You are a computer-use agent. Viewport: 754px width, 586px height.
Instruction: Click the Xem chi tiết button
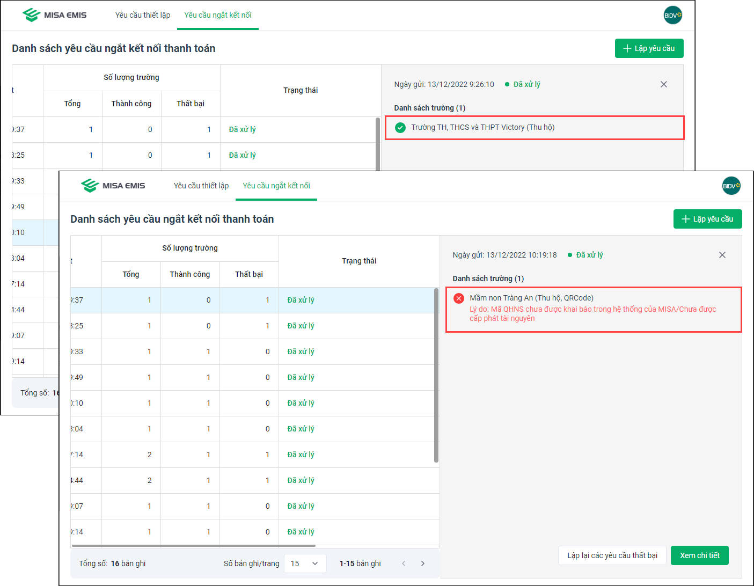699,555
